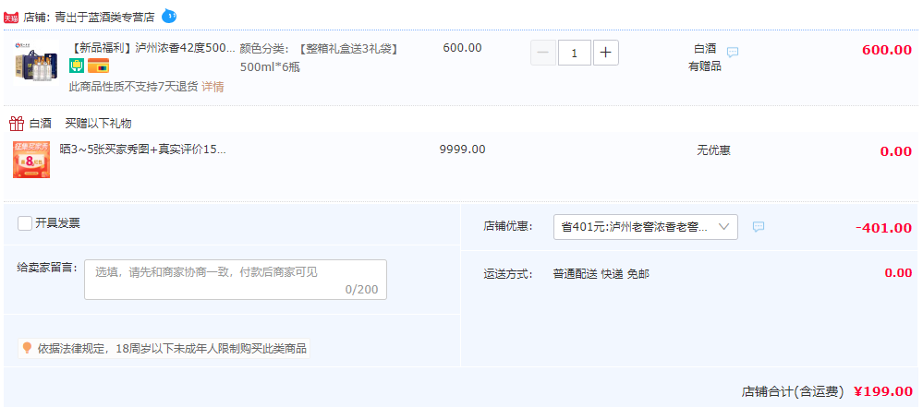Check the 开具发票 invoice checkbox
923x407 pixels.
(x=25, y=223)
